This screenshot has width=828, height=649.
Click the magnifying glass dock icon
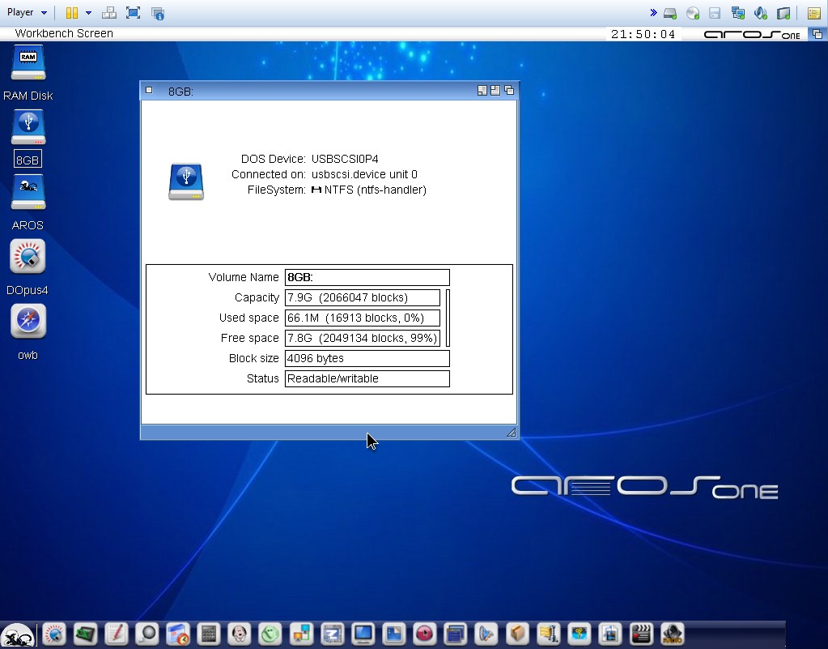click(x=147, y=634)
